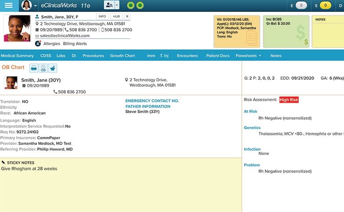Open the S counter badge

tap(325, 5)
